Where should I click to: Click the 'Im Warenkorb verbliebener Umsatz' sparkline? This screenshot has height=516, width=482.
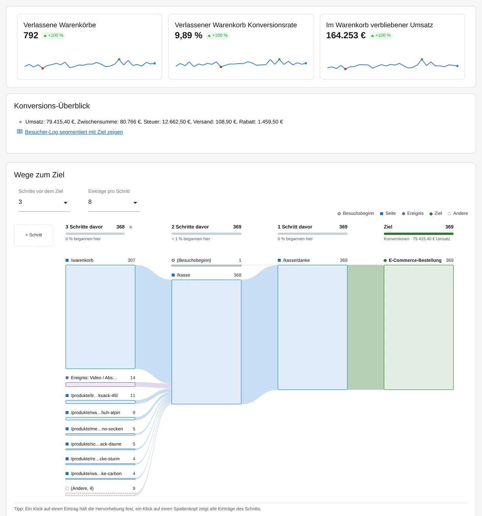click(392, 64)
